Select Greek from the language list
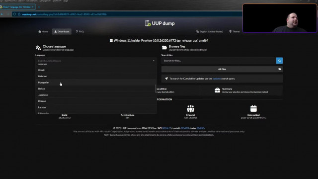 point(96,70)
